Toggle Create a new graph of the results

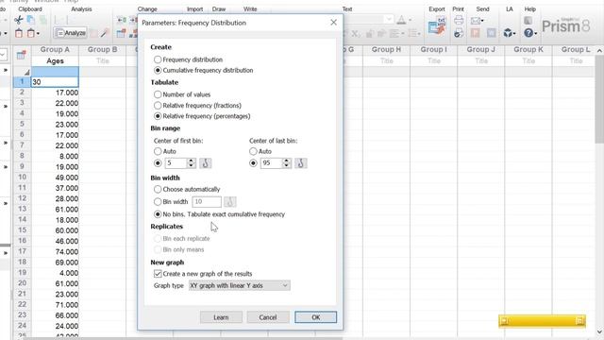tap(158, 274)
